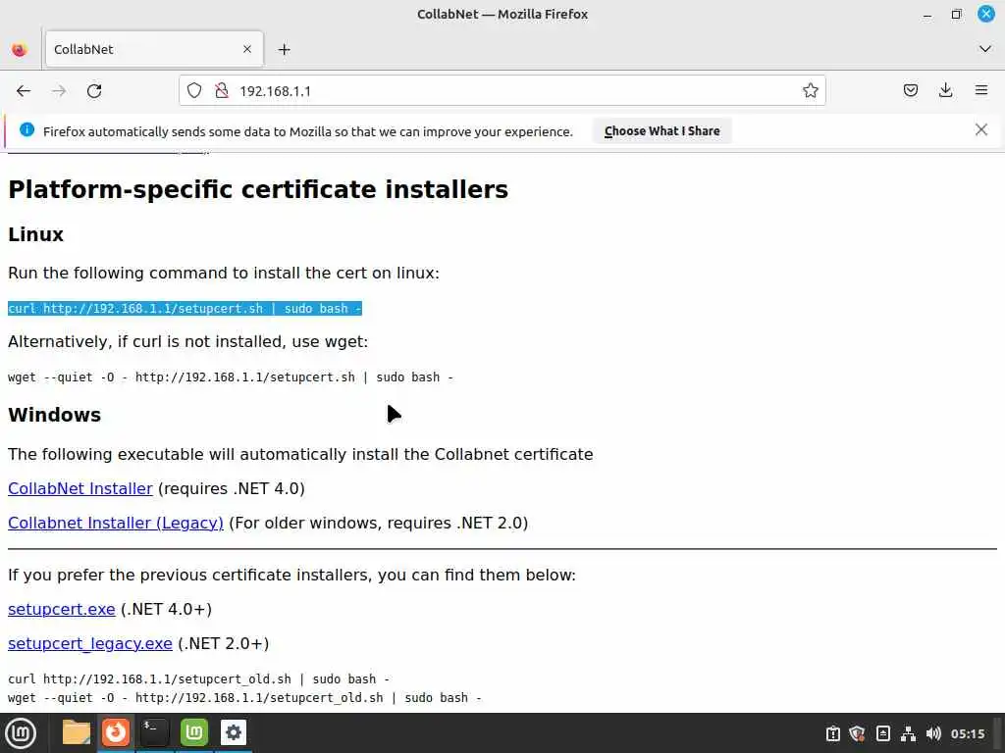
Task: Expand the list all tabs chevron
Action: [985, 49]
